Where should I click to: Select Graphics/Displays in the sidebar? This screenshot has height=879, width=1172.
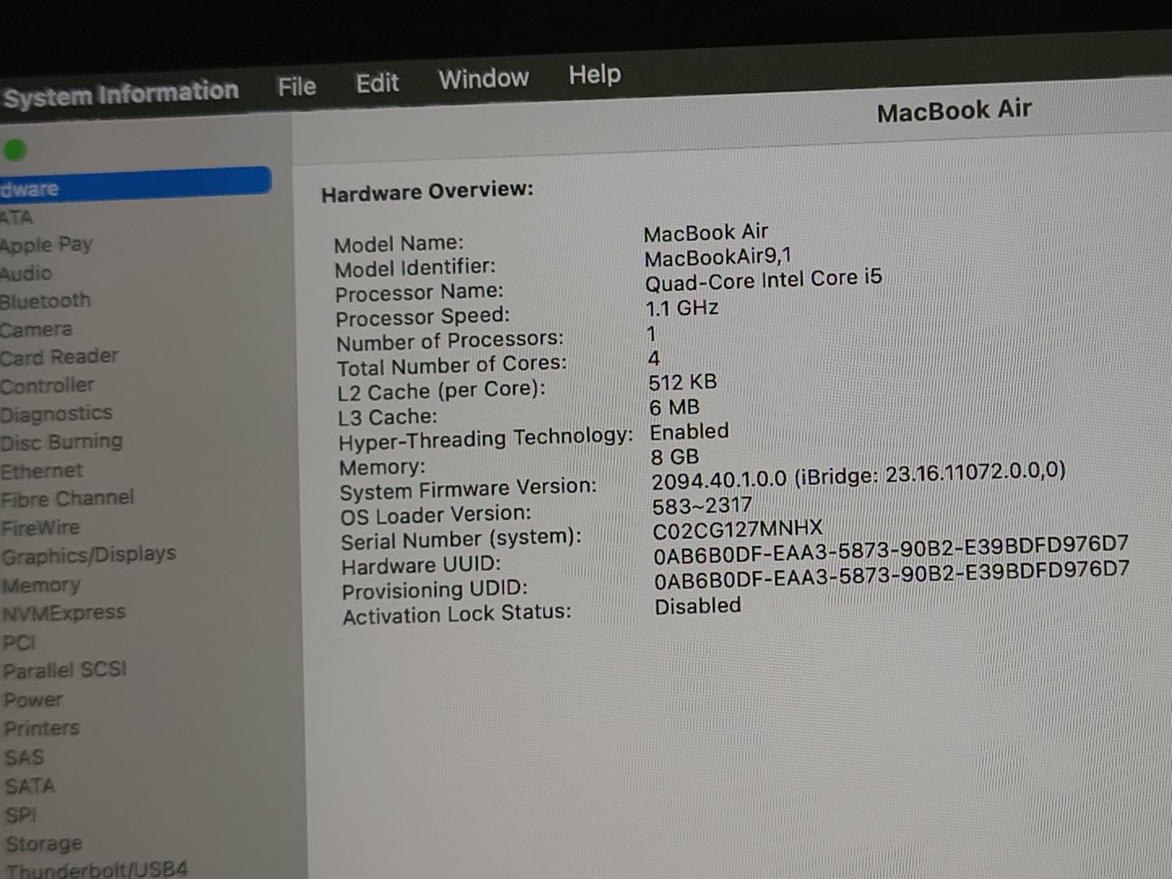pyautogui.click(x=89, y=555)
